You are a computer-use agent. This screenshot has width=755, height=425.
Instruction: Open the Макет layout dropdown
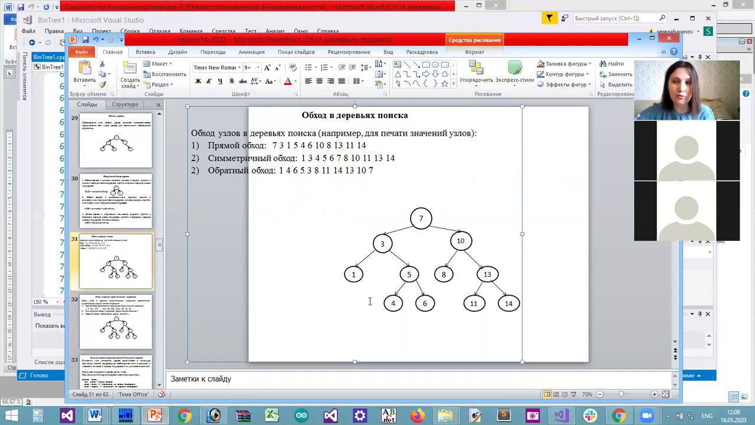[157, 64]
